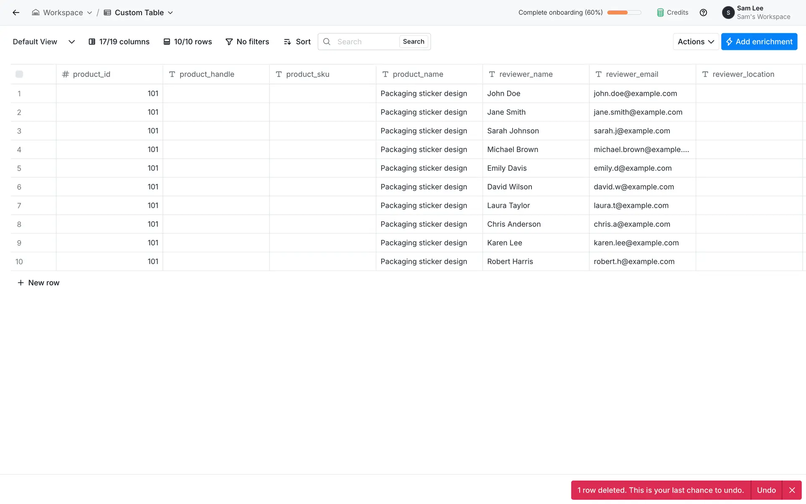Click the help question mark icon
The width and height of the screenshot is (806, 504).
pyautogui.click(x=703, y=13)
